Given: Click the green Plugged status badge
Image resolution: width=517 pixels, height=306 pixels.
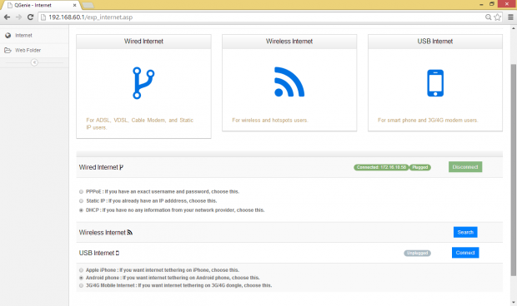Looking at the screenshot, I should 420,167.
